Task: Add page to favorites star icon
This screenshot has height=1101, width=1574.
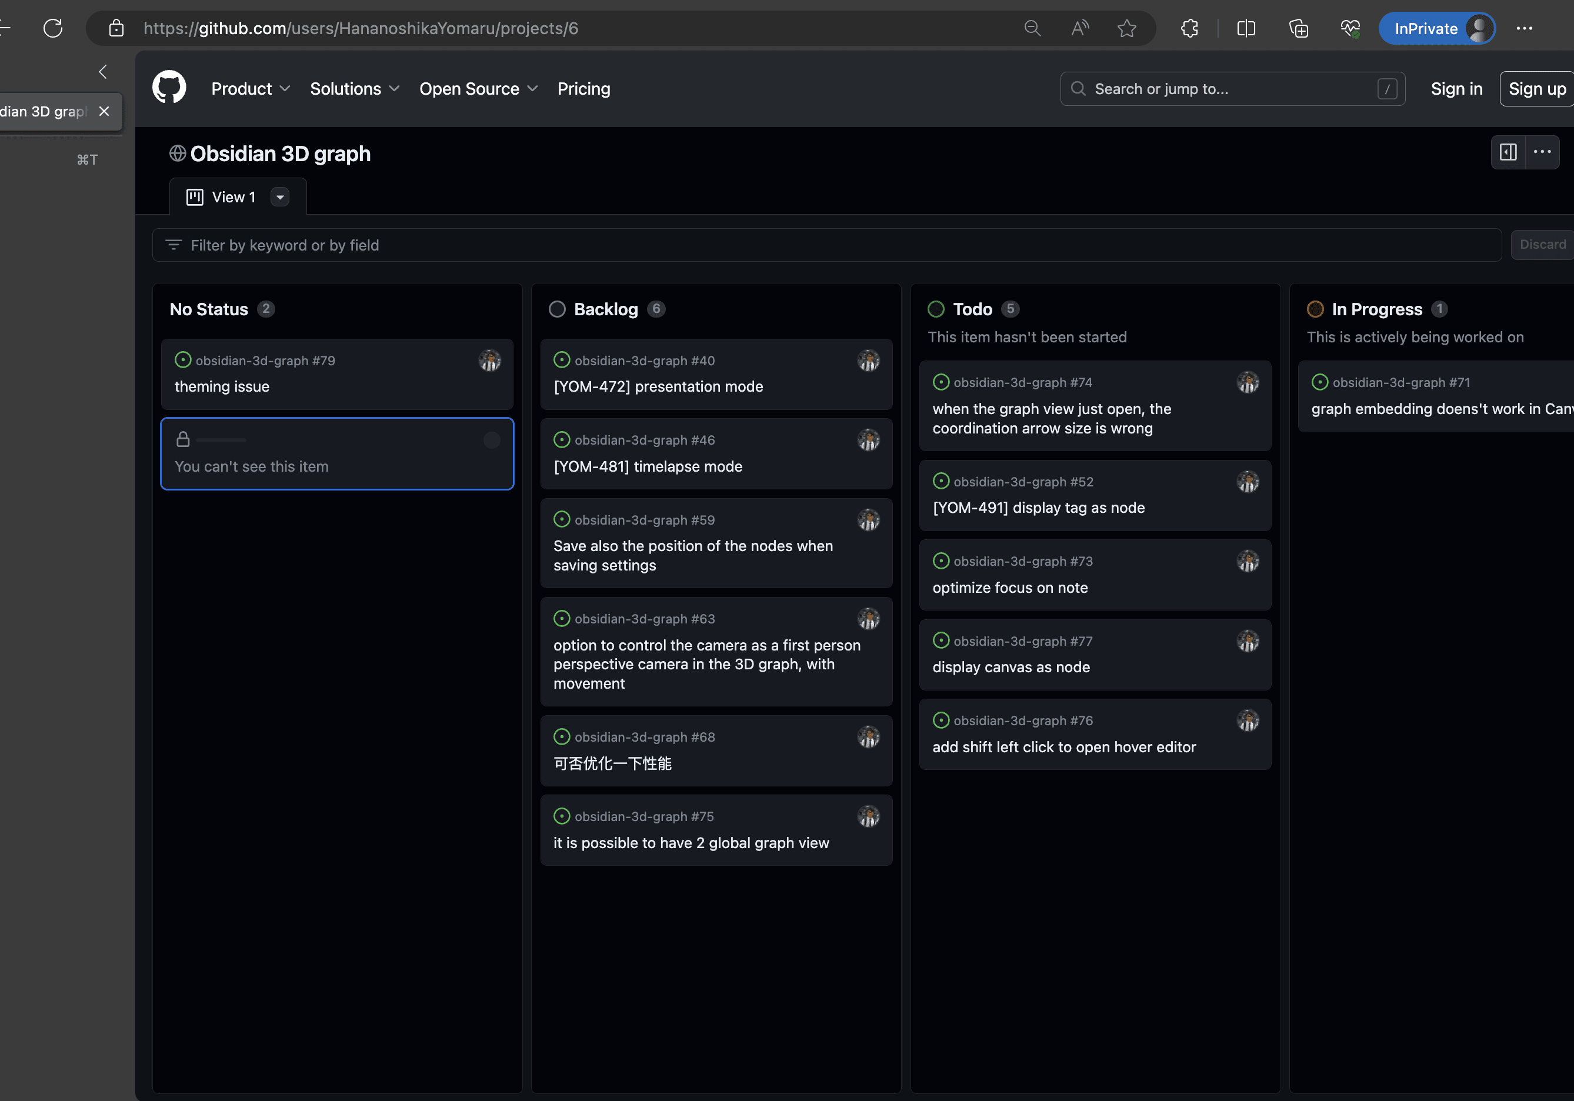Action: [x=1126, y=28]
